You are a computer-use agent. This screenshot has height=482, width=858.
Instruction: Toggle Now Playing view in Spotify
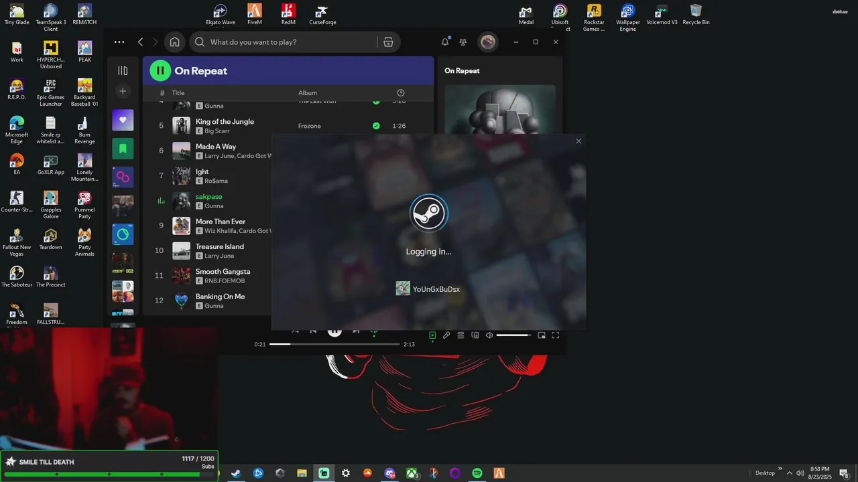(432, 335)
